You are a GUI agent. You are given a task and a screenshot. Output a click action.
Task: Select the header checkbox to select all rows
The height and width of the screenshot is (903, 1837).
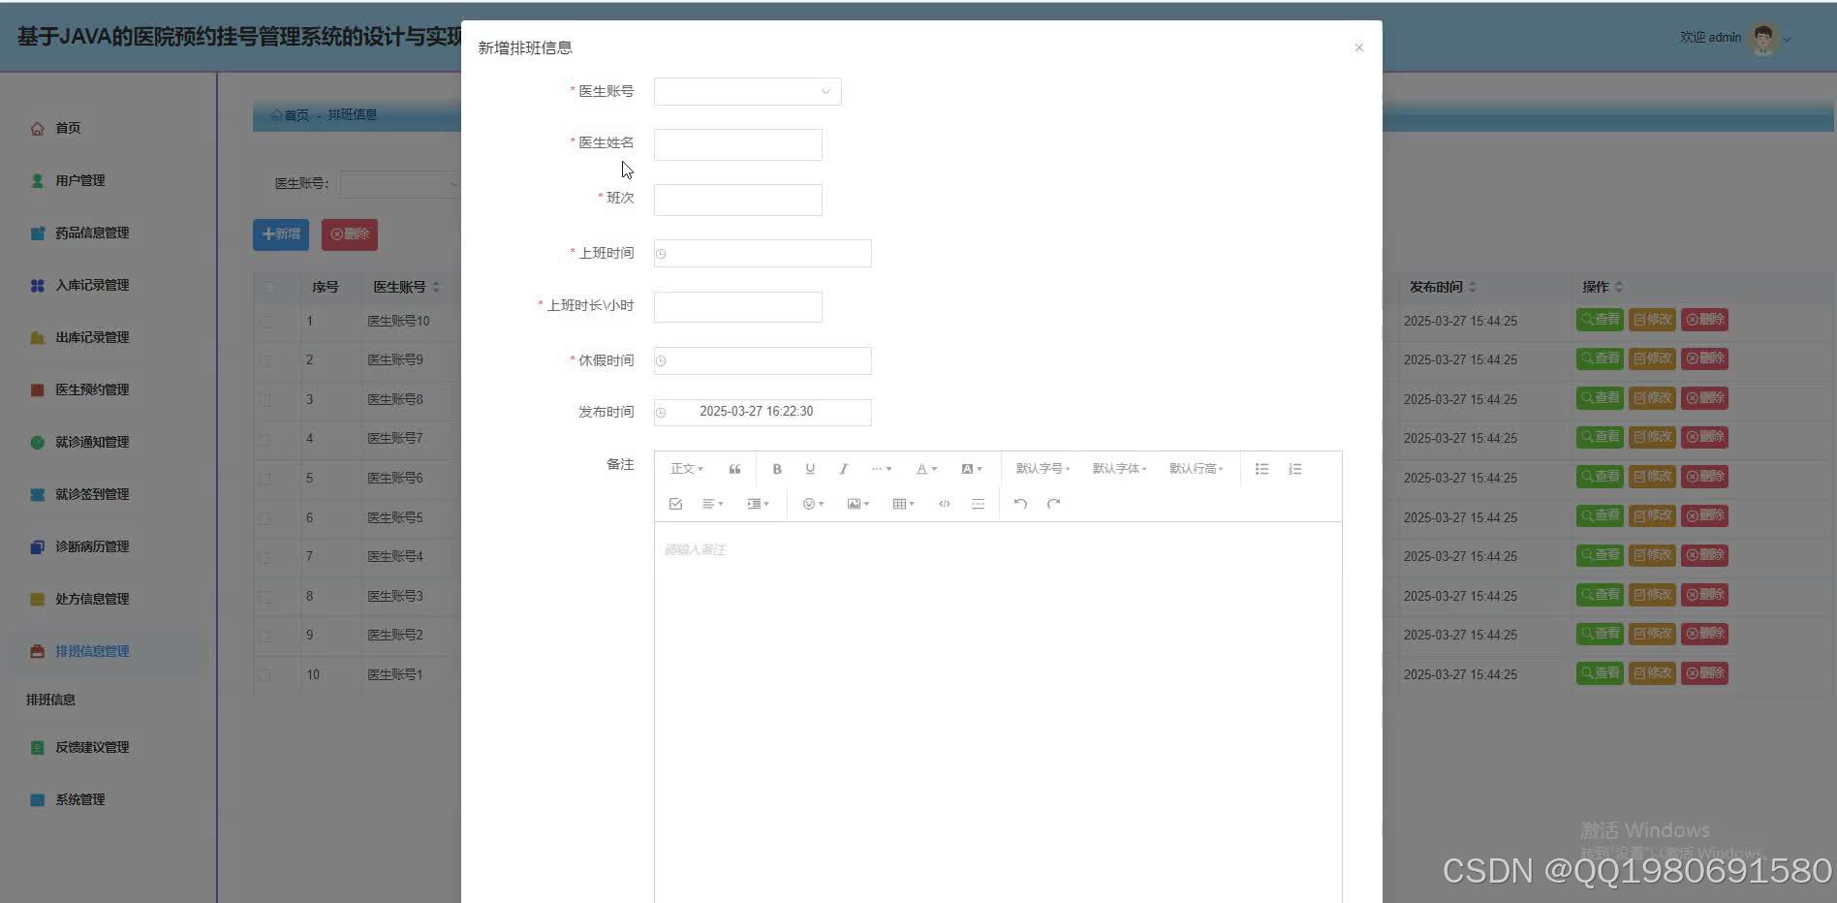[x=268, y=287]
